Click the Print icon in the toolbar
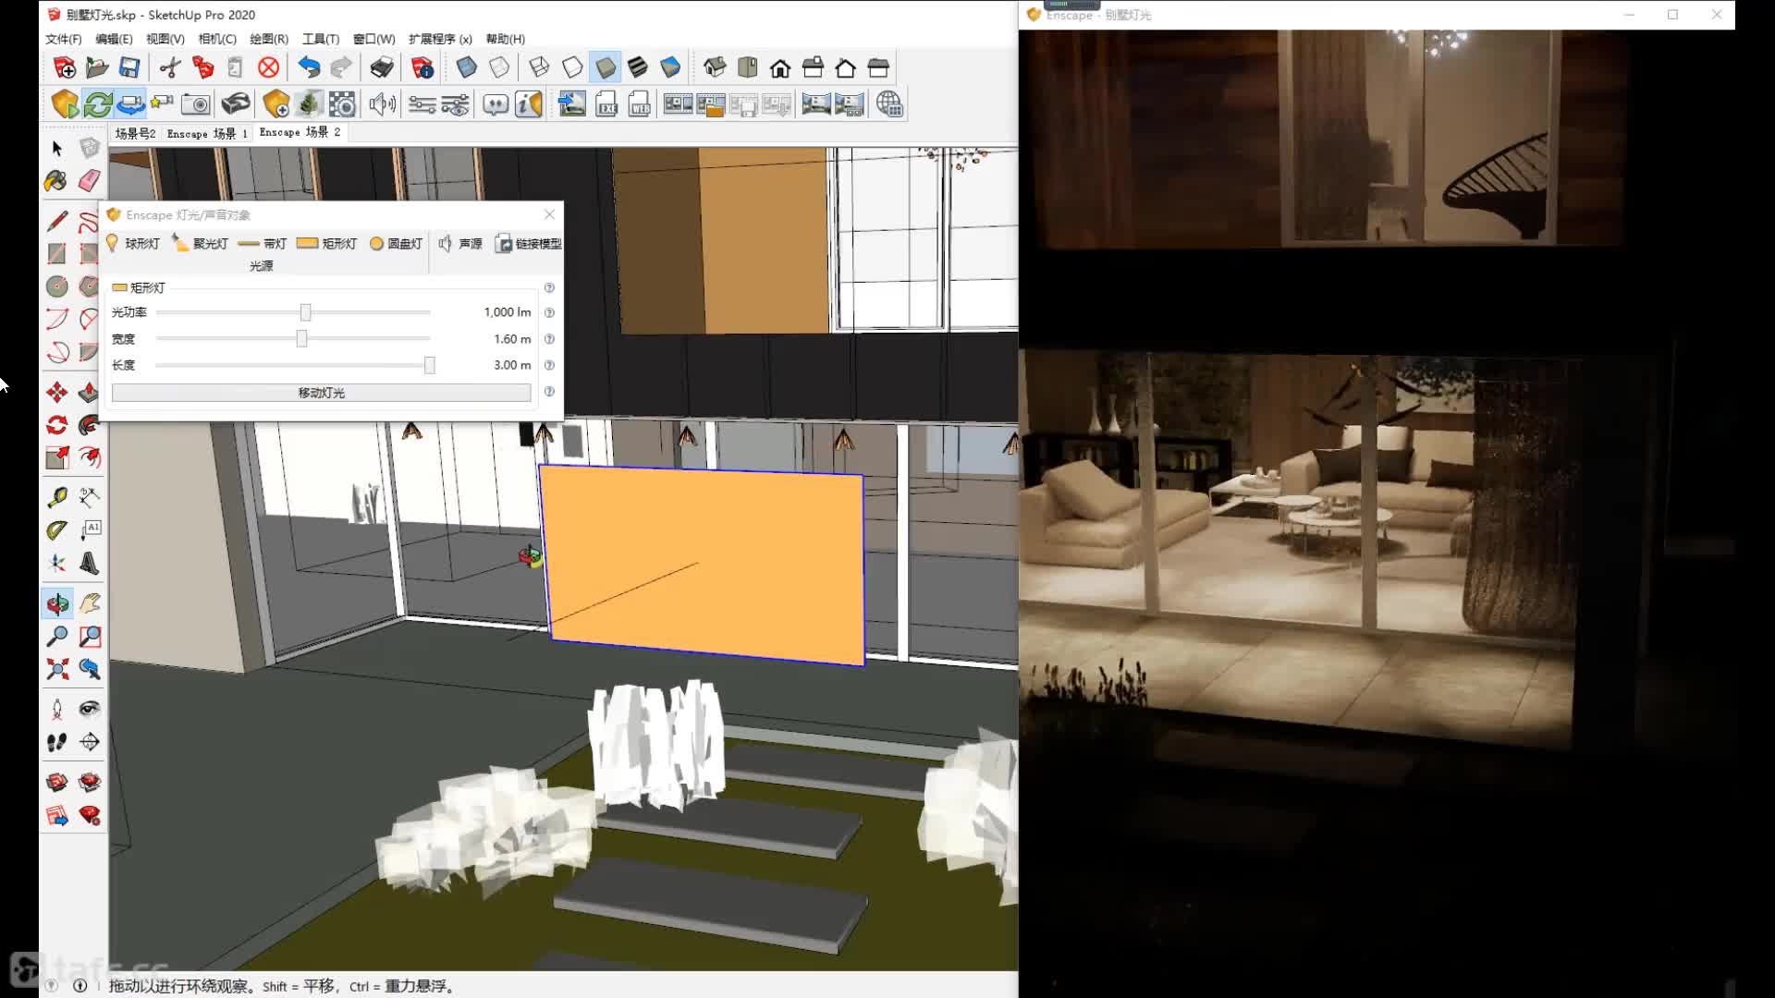 [x=382, y=67]
